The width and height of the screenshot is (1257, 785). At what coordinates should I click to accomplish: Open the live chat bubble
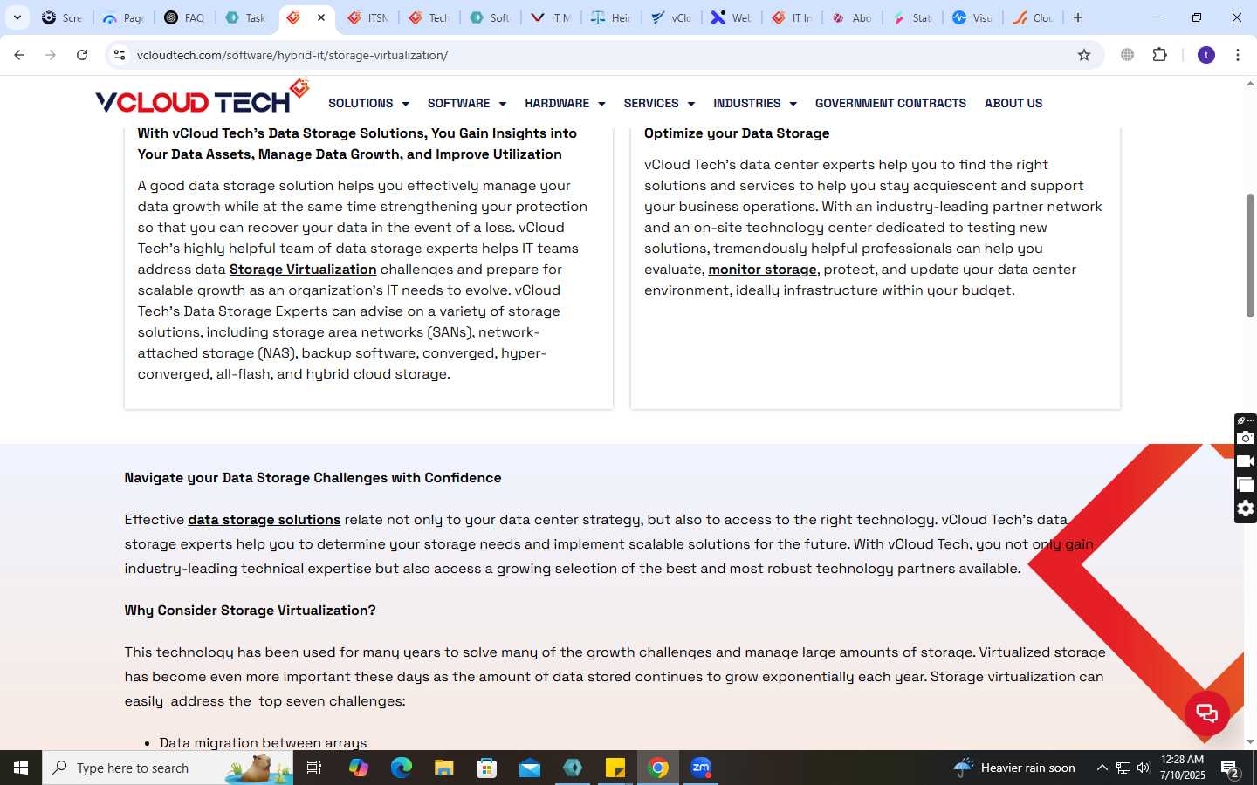(x=1207, y=713)
